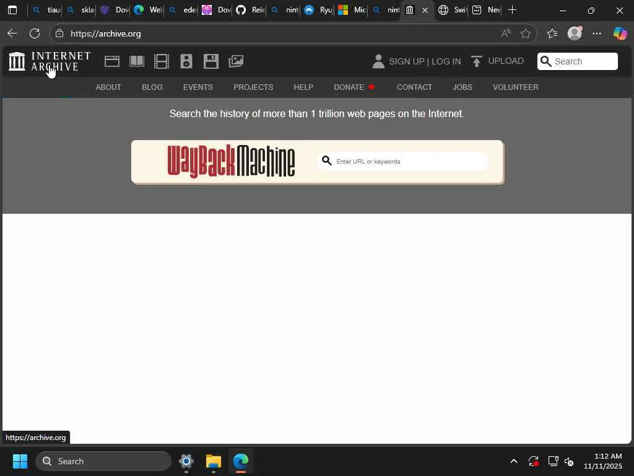Open the ABOUT menu item

[108, 87]
